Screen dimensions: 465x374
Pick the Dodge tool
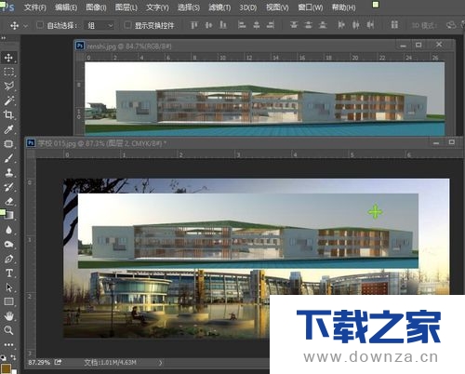point(8,245)
